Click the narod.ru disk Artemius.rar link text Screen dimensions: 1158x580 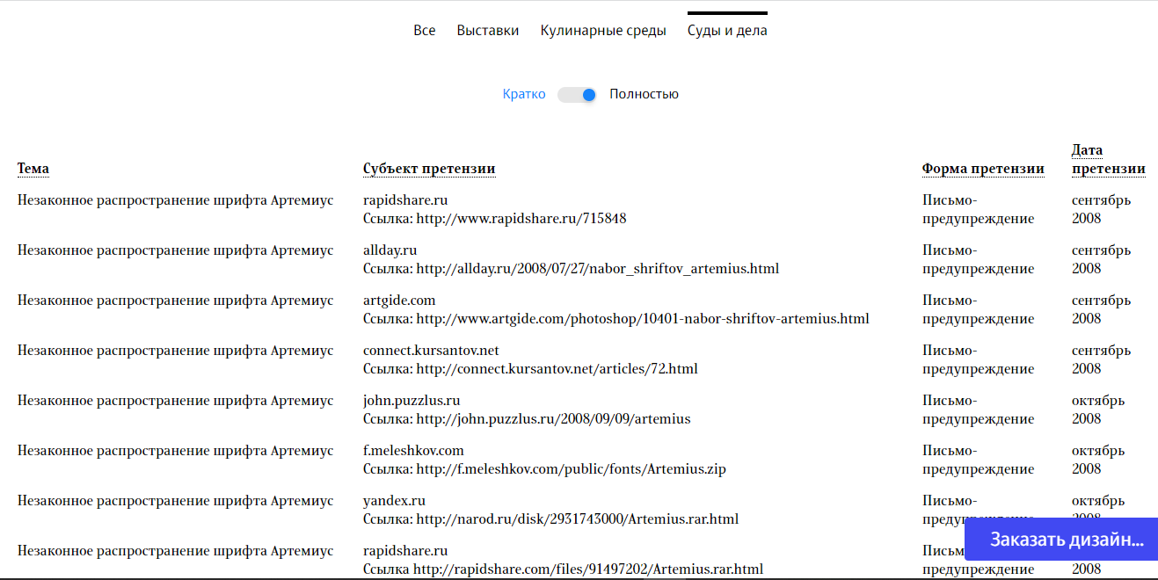pyautogui.click(x=578, y=518)
